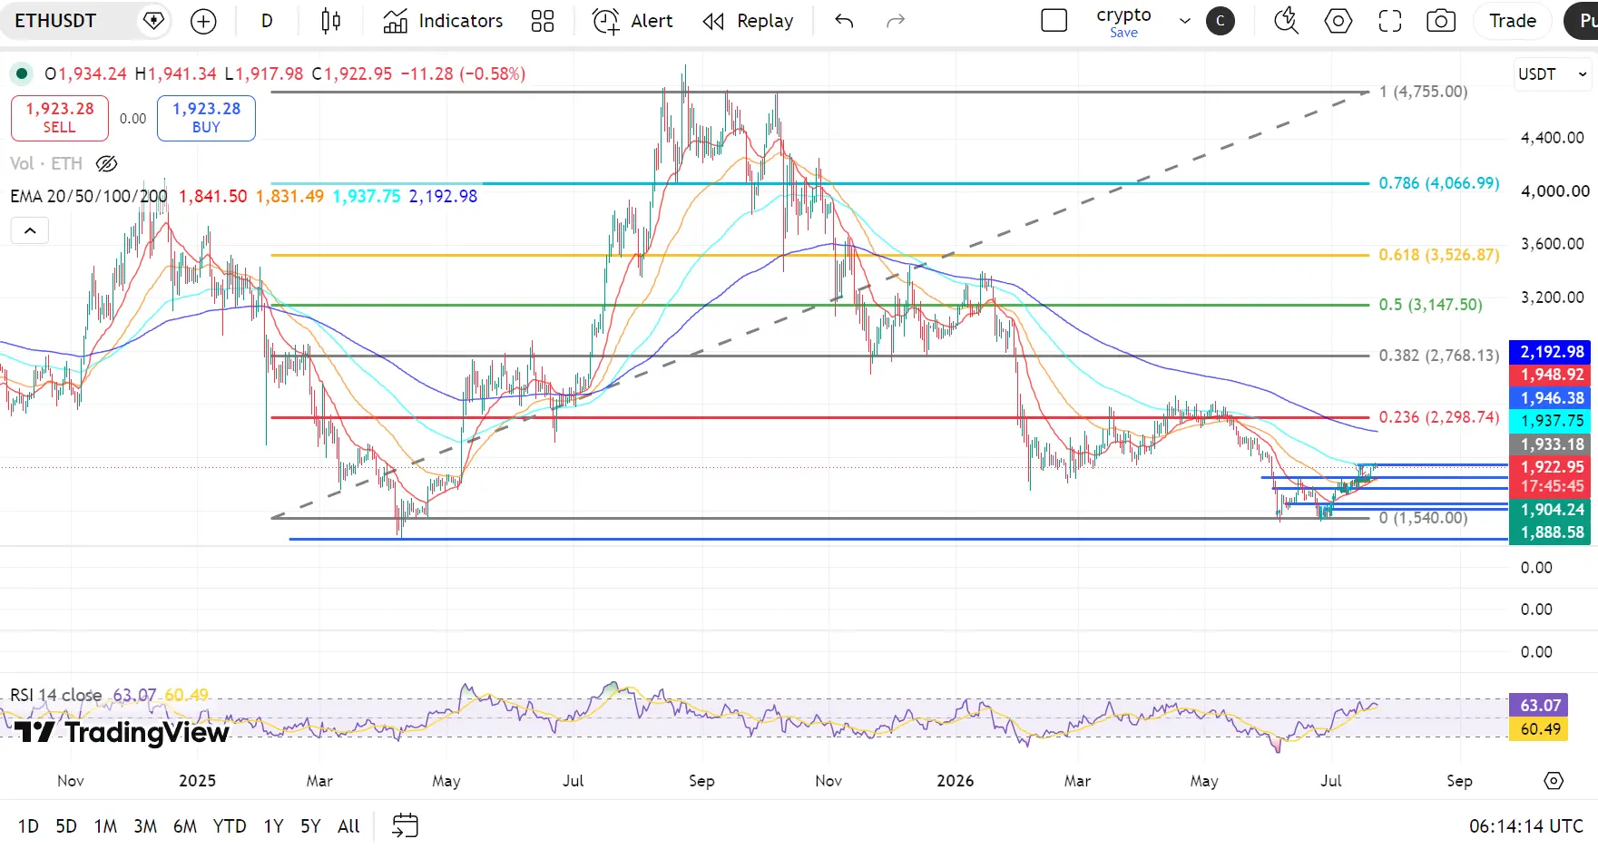Select the 1Y time range tab

pyautogui.click(x=273, y=825)
